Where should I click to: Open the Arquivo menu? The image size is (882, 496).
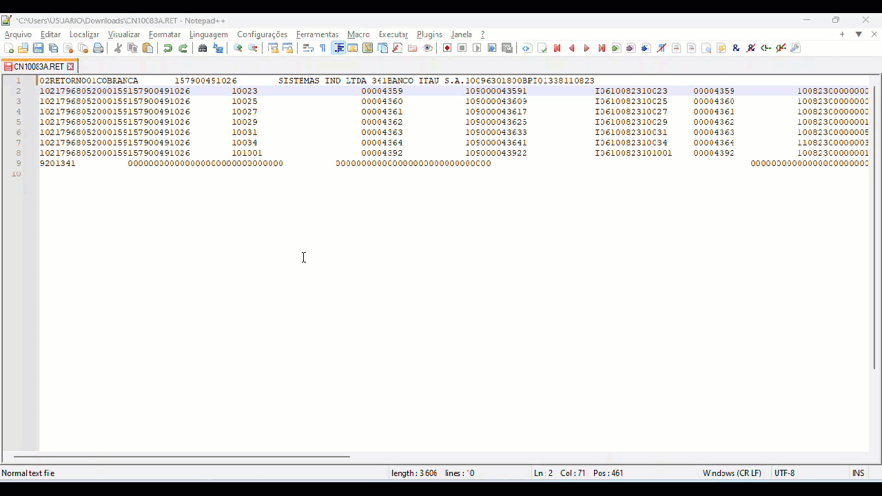[x=18, y=34]
